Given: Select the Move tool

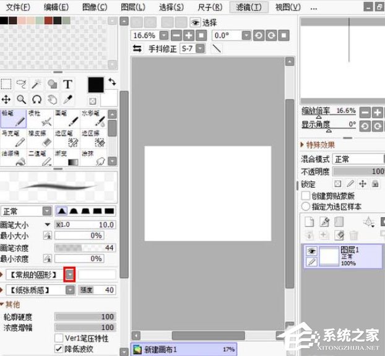Looking at the screenshot, I should (x=6, y=100).
